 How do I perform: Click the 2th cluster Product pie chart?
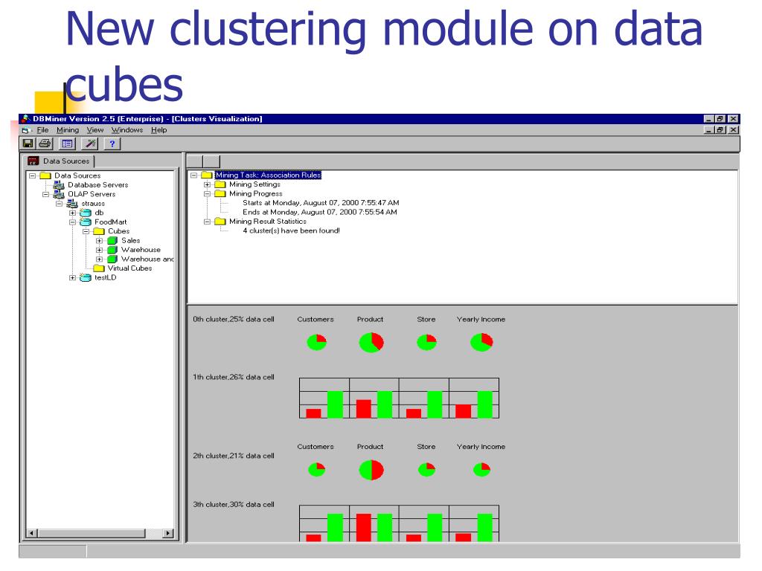371,470
